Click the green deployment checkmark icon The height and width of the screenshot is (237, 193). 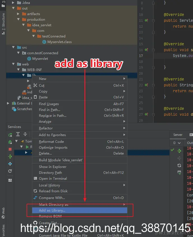[172, 150]
